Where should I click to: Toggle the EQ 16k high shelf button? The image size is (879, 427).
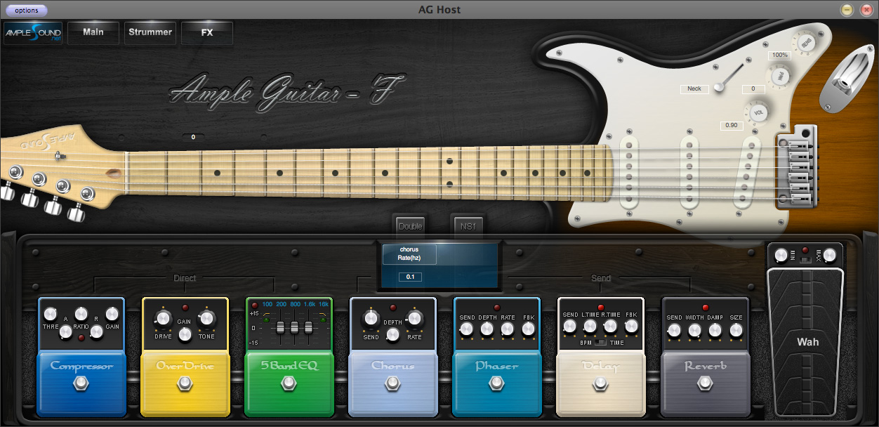pos(324,320)
